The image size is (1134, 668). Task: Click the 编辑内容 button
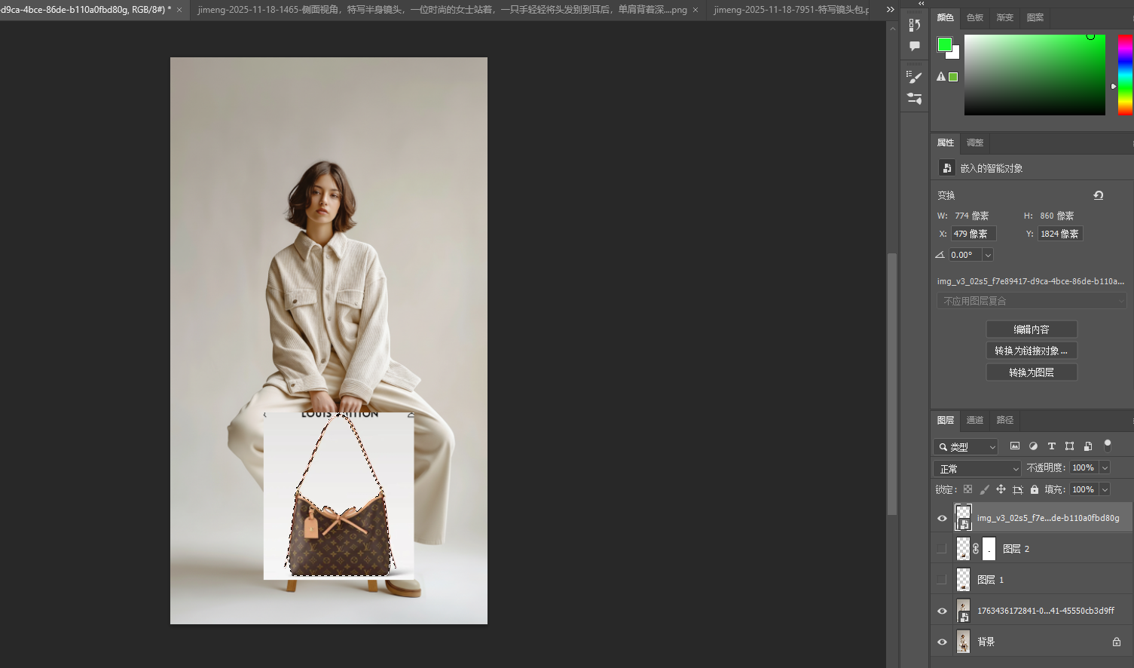tap(1031, 329)
